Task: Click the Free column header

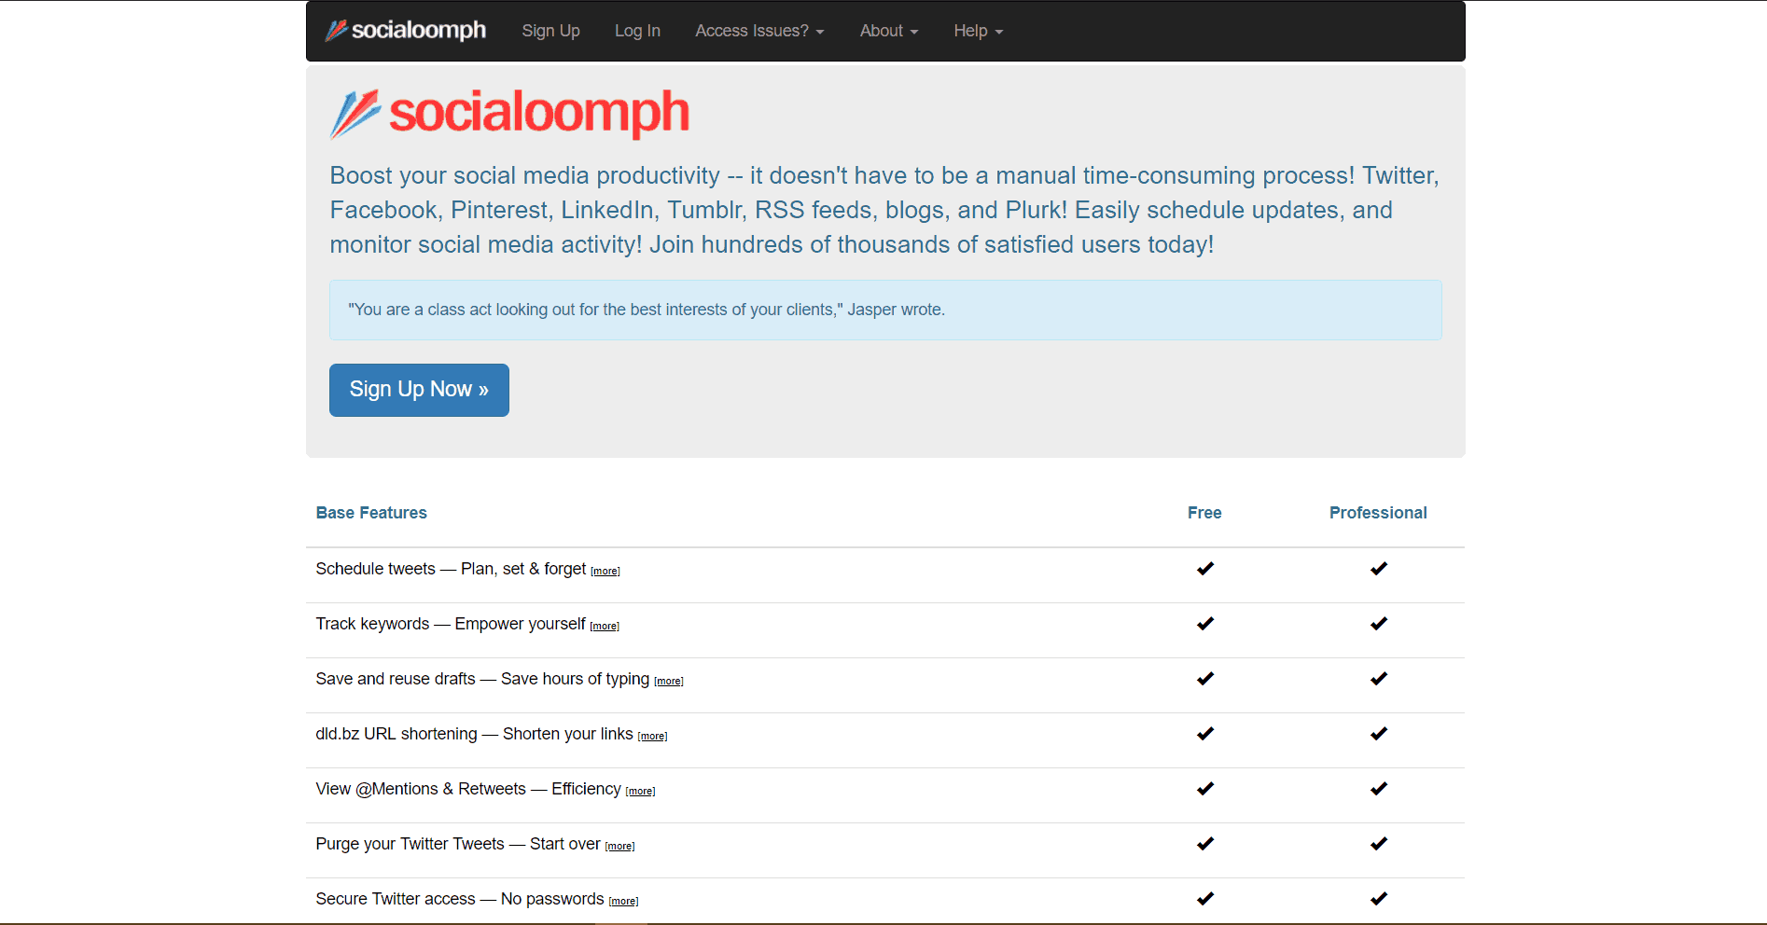Action: (x=1204, y=513)
